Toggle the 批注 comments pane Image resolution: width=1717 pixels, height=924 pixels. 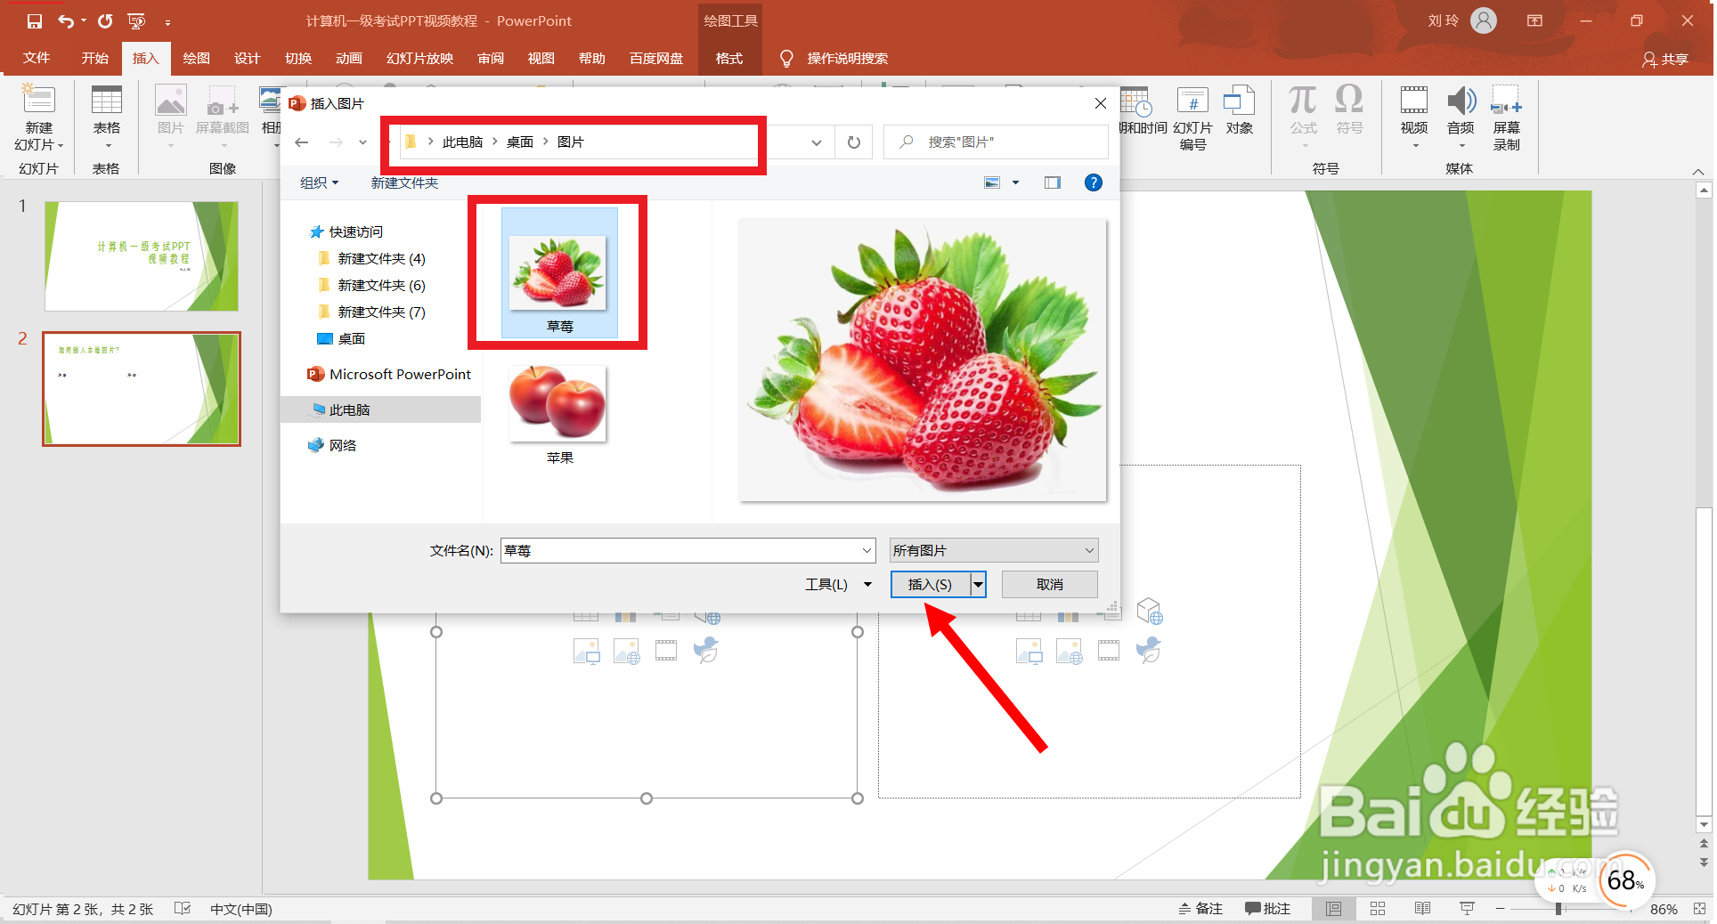[1267, 908]
